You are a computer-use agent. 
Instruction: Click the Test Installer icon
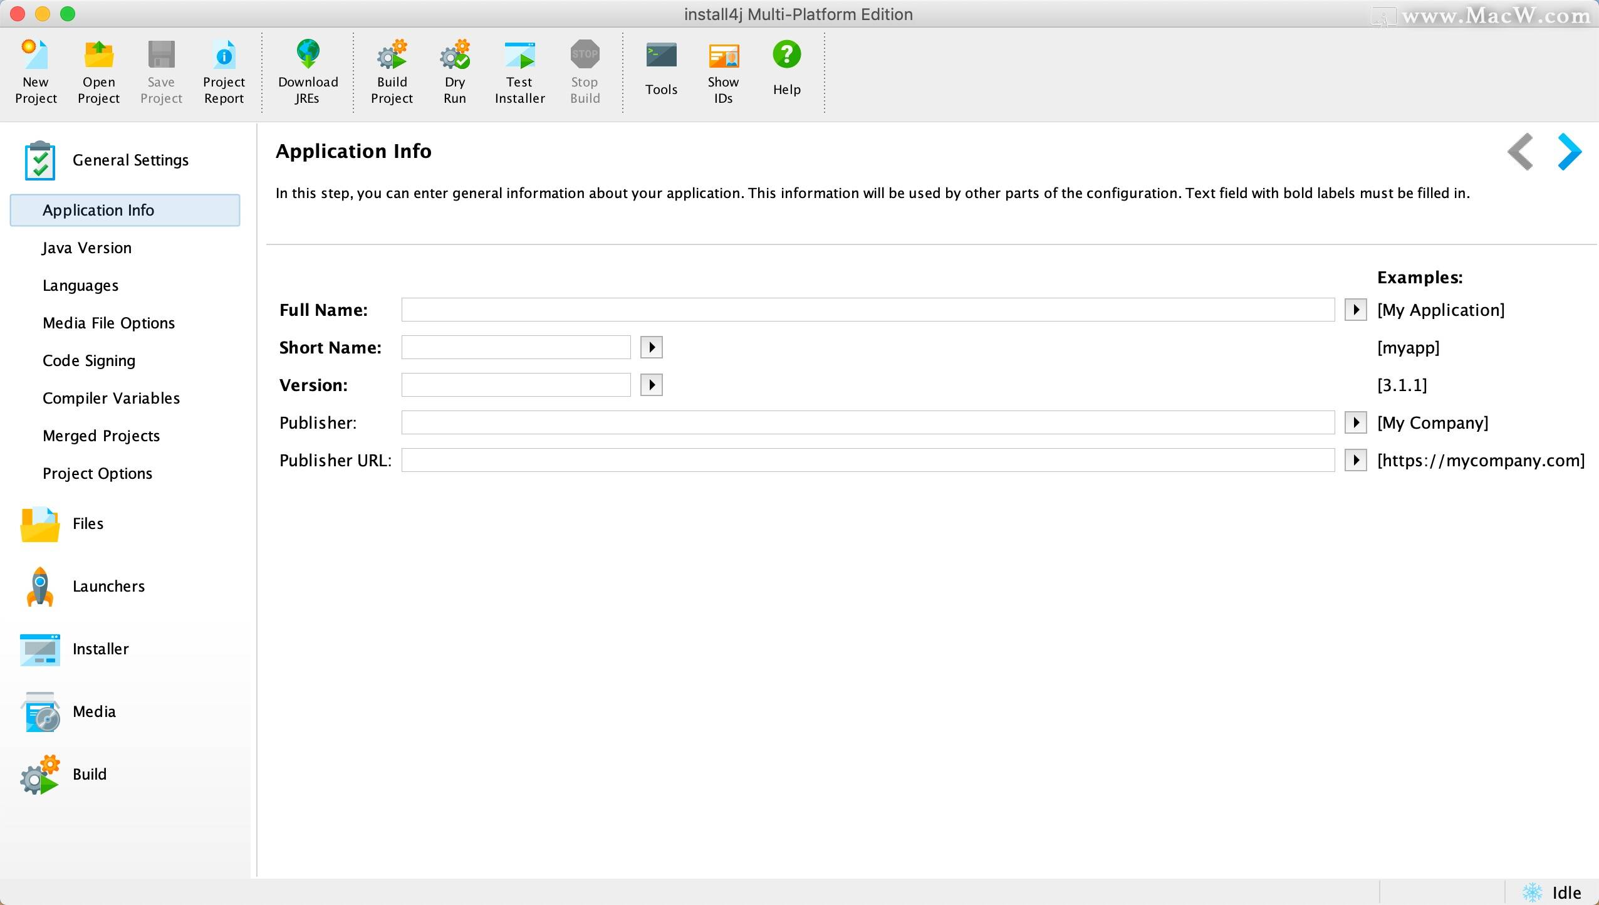pyautogui.click(x=520, y=55)
